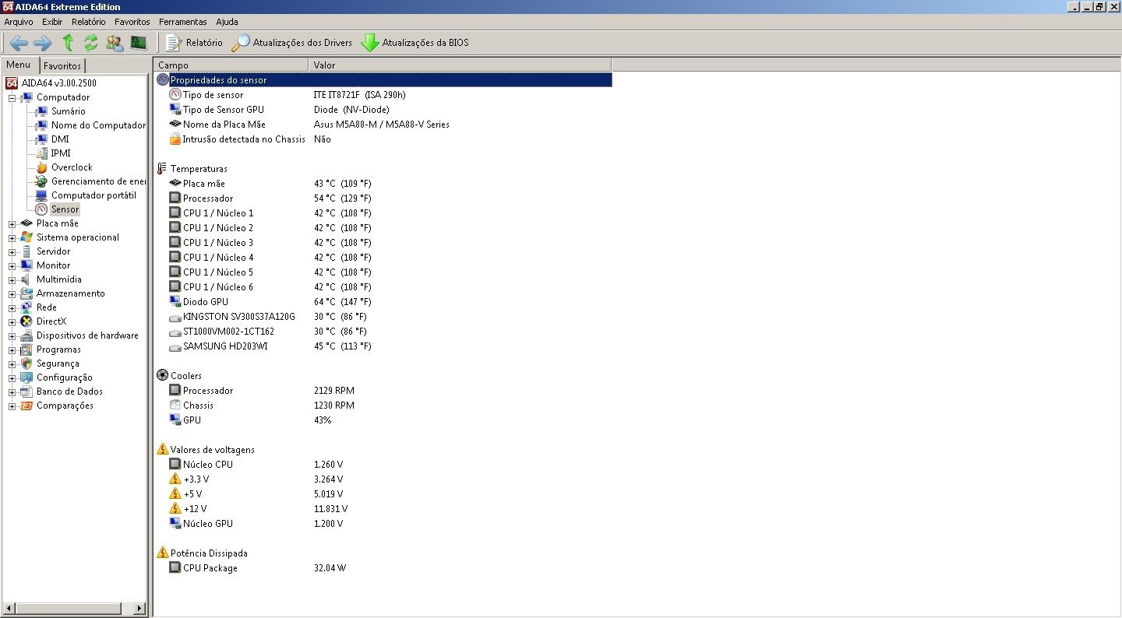The width and height of the screenshot is (1122, 618).
Task: Select Sumário in the tree
Action: [x=69, y=111]
